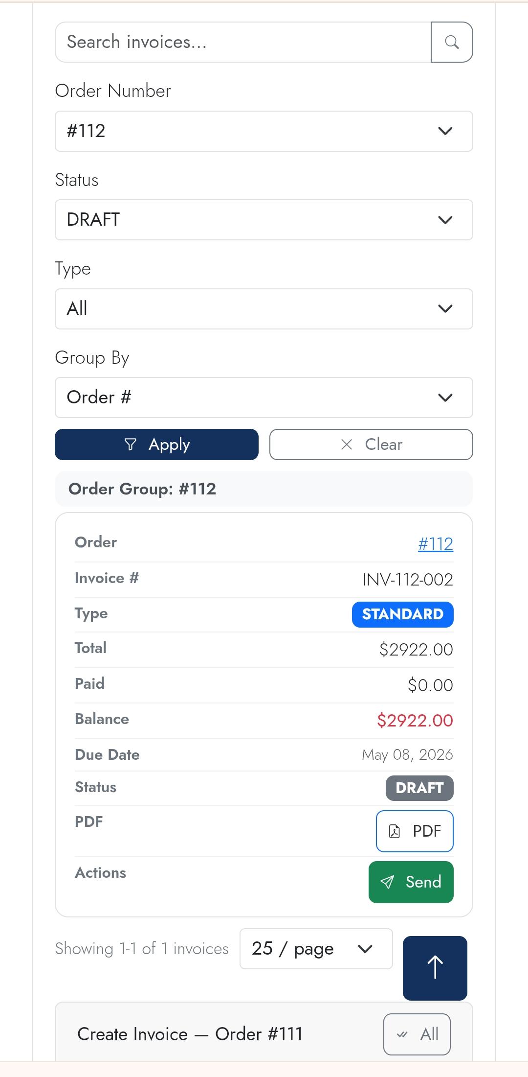The height and width of the screenshot is (1077, 528).
Task: Apply the invoice filters
Action: click(x=156, y=444)
